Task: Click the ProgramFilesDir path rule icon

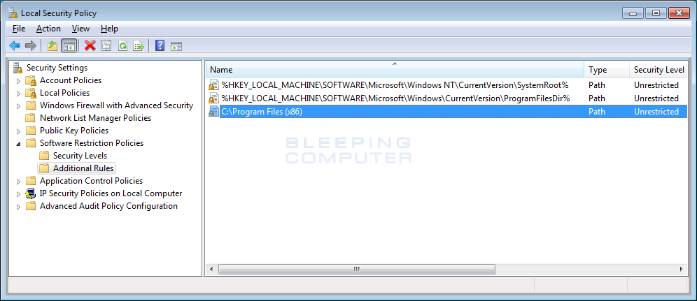Action: coord(214,98)
